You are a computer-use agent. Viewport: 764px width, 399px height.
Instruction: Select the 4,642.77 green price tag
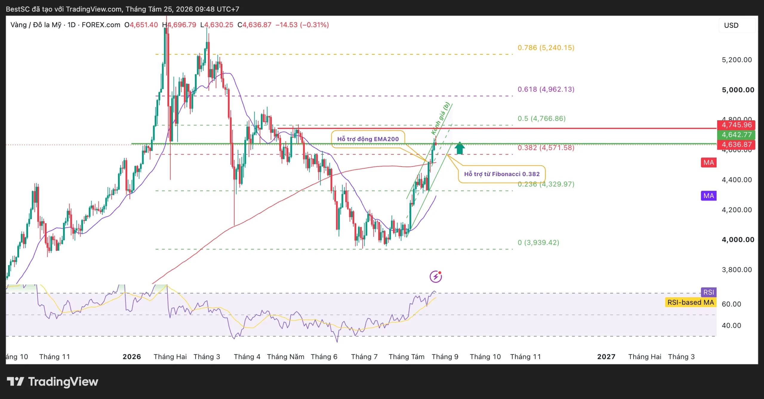[736, 135]
